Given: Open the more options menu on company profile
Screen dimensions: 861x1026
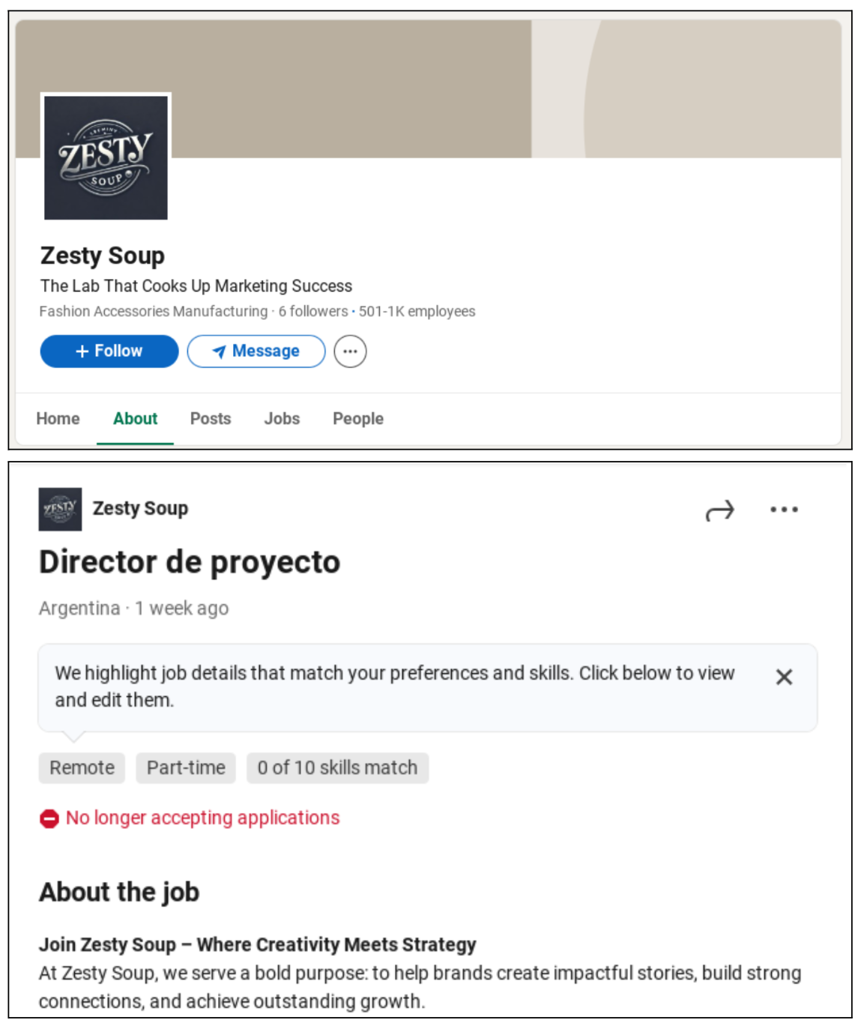Looking at the screenshot, I should 351,351.
